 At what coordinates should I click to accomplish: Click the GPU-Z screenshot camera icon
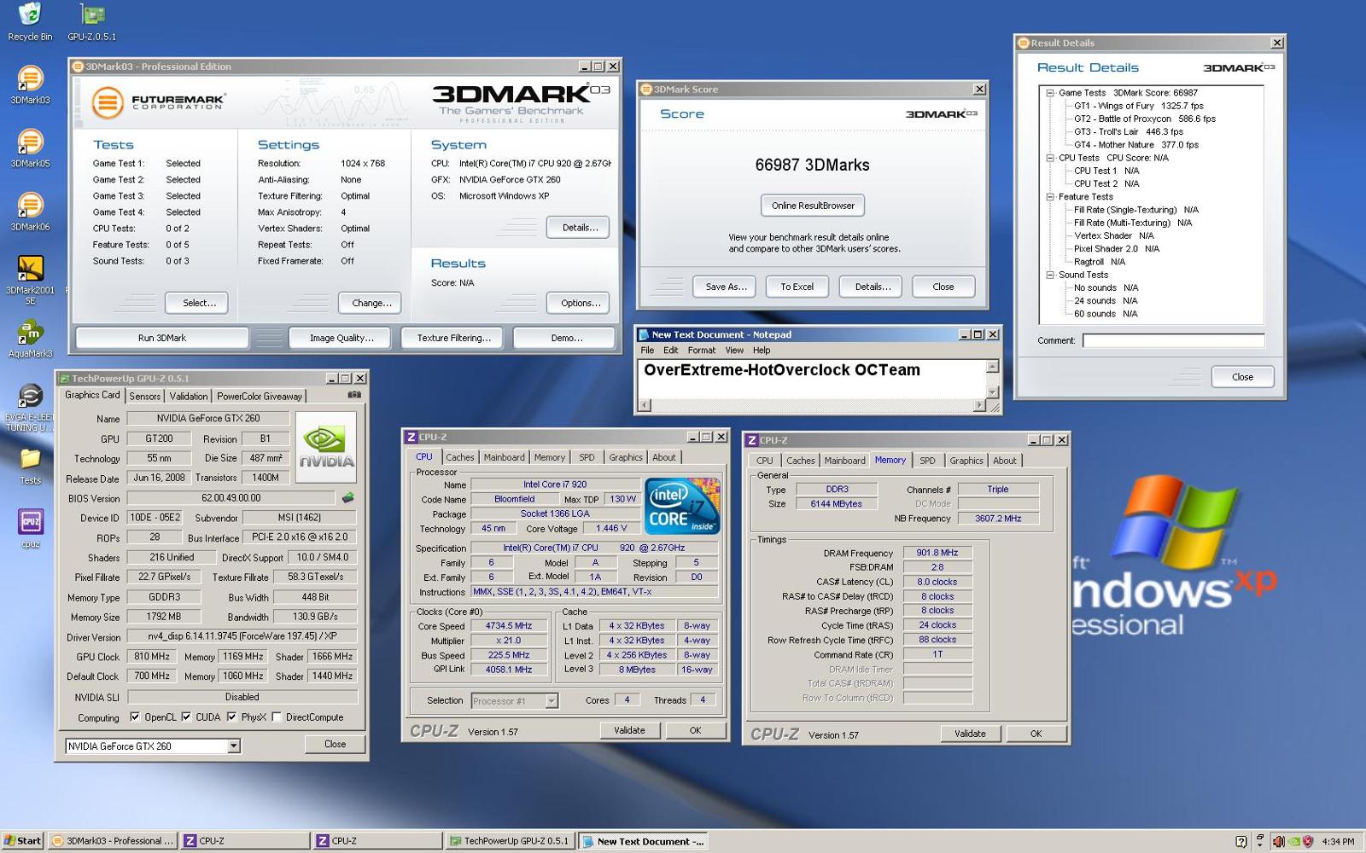coord(354,395)
